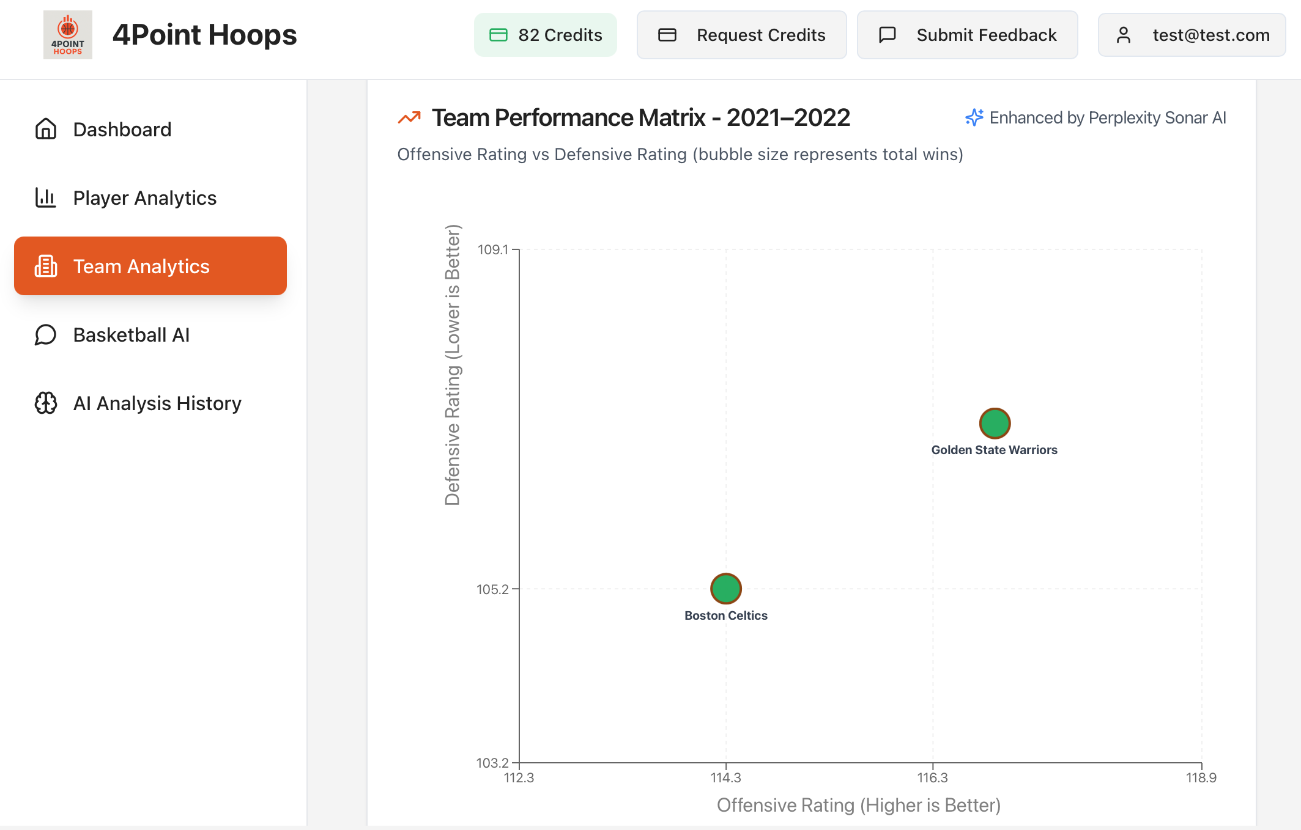The height and width of the screenshot is (830, 1301).
Task: Click the 4Point Hoops logo image
Action: (67, 35)
